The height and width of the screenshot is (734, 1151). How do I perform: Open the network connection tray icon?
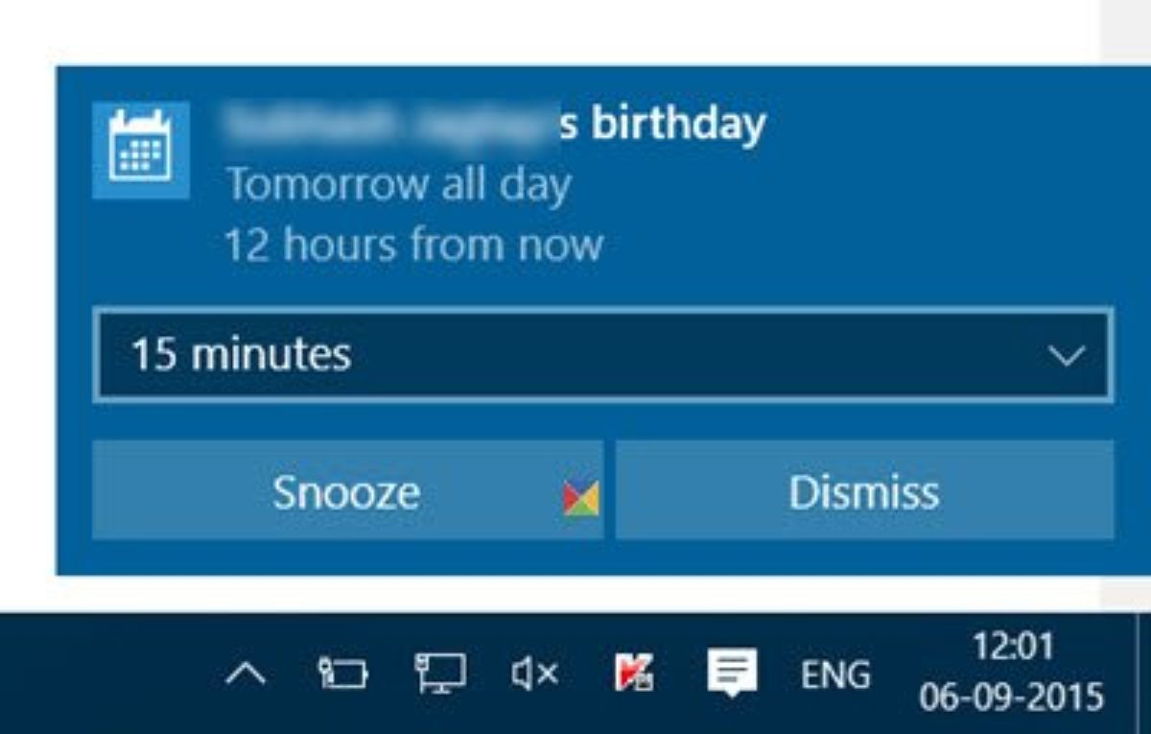[440, 674]
